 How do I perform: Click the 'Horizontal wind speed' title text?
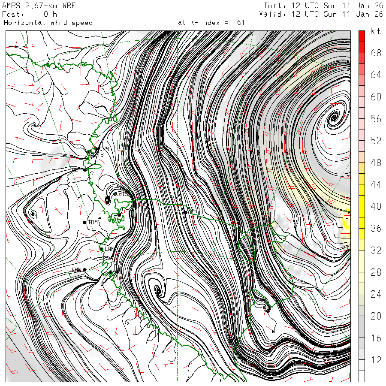pos(48,23)
